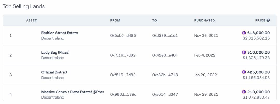The image size is (280, 104).
Task: Click MANA token icon beside 210,000.00
Action: click(244, 92)
